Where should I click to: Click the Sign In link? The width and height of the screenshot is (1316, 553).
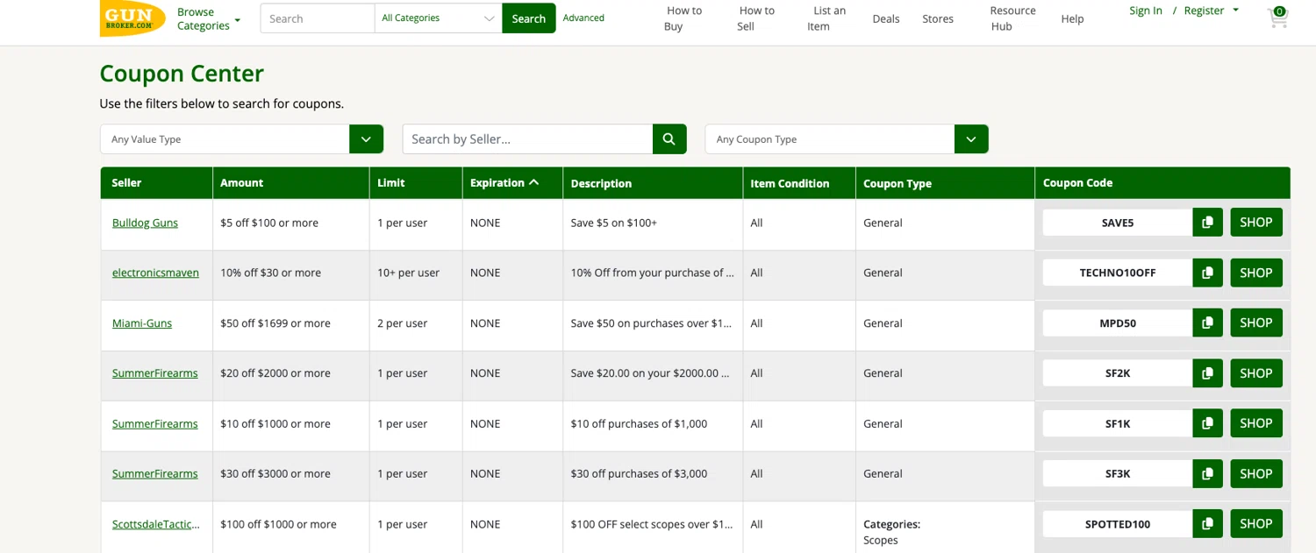coord(1146,11)
